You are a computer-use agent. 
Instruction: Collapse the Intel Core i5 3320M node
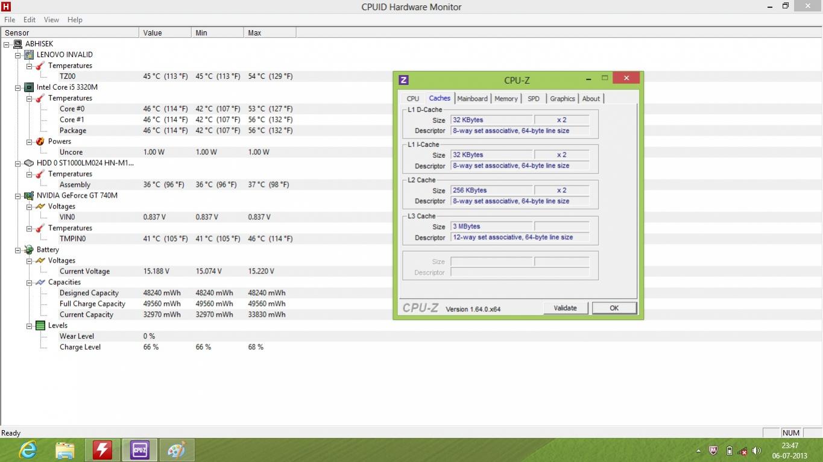[x=18, y=87]
